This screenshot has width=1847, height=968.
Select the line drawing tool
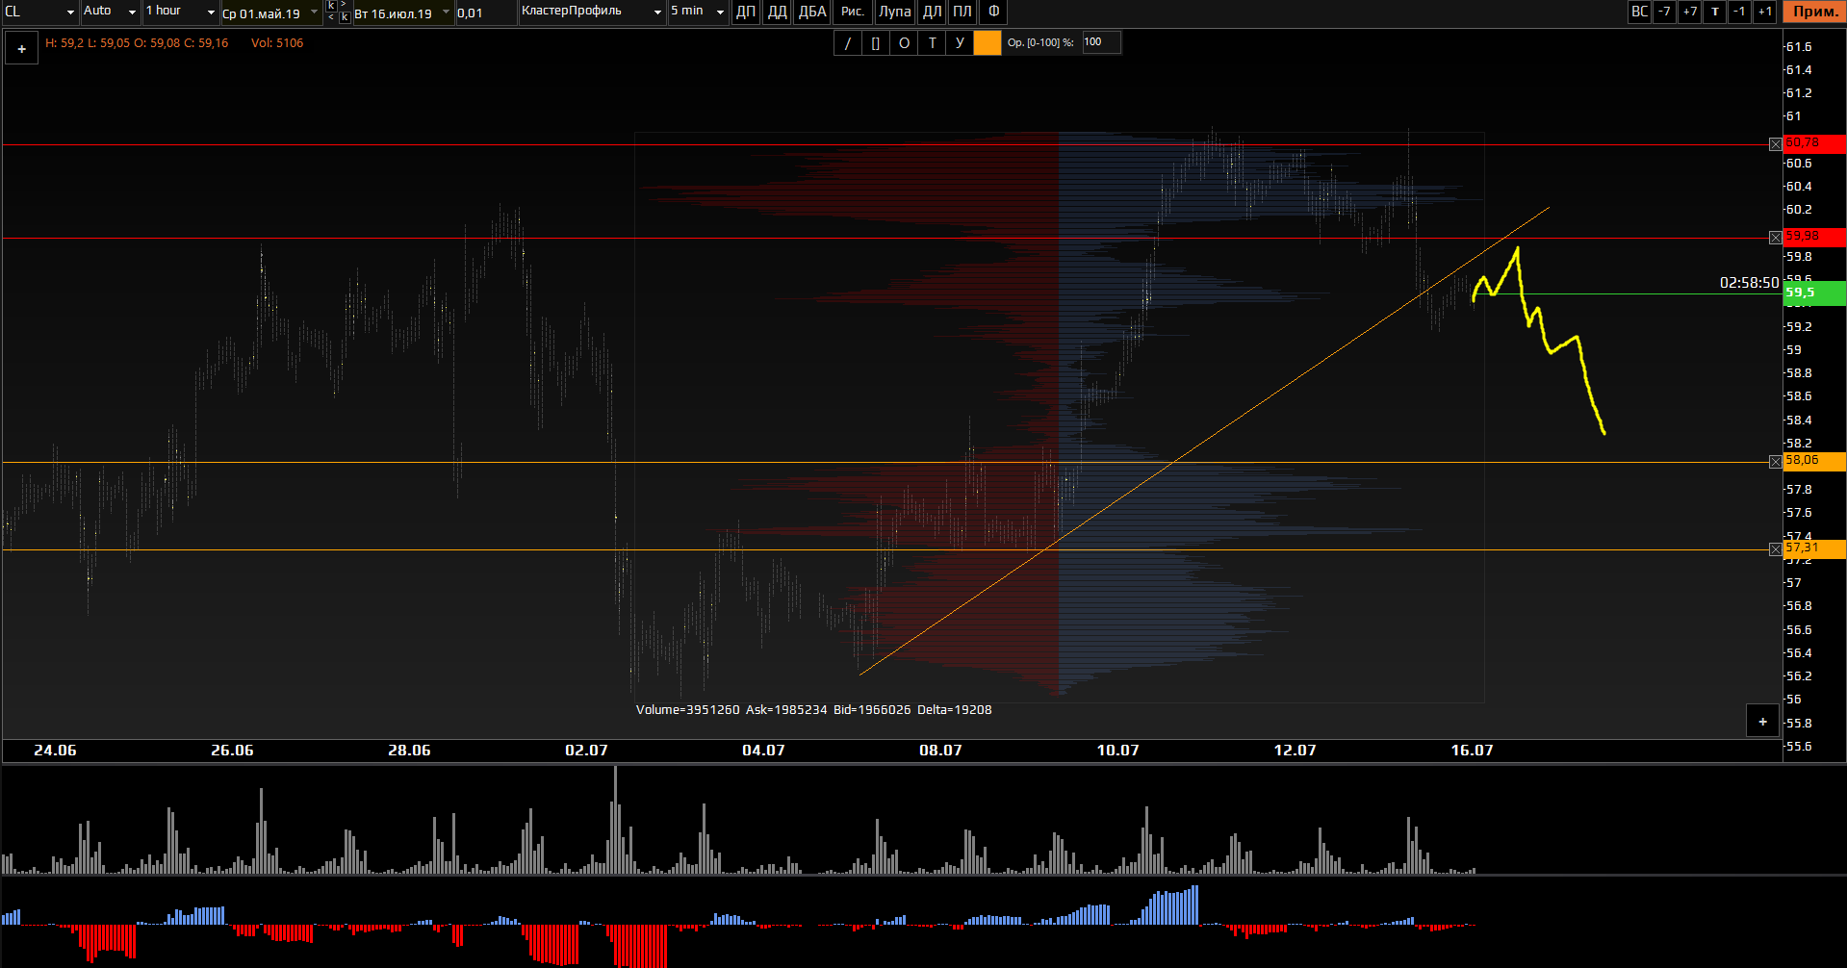847,42
